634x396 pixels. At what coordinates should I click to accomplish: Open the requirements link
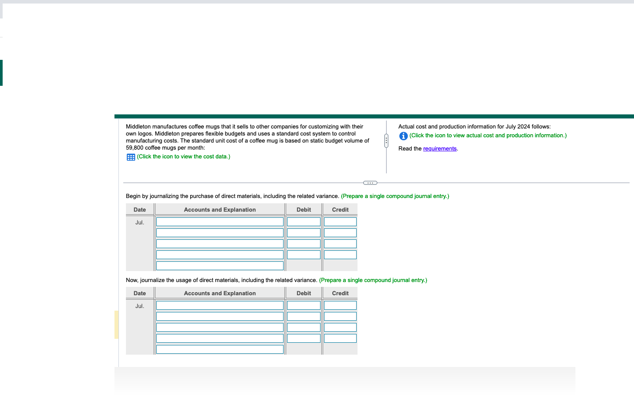[439, 148]
